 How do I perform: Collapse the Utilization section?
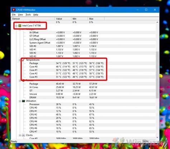point(20,101)
